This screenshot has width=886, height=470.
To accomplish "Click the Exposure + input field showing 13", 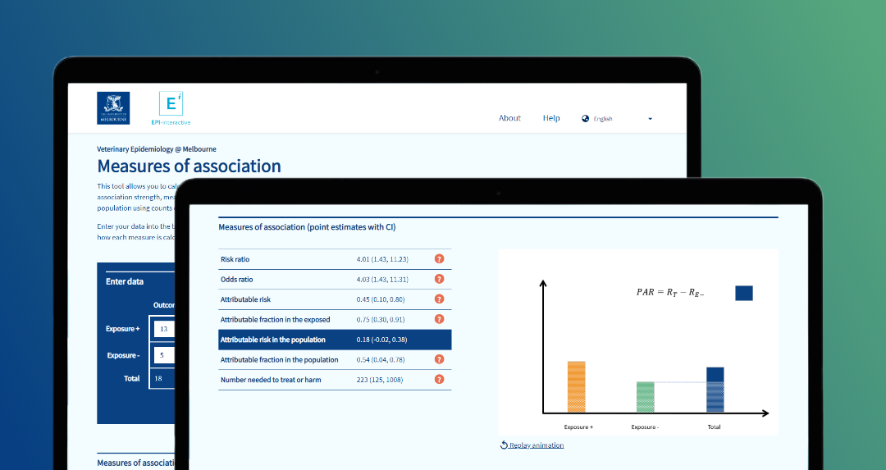I will pos(164,329).
